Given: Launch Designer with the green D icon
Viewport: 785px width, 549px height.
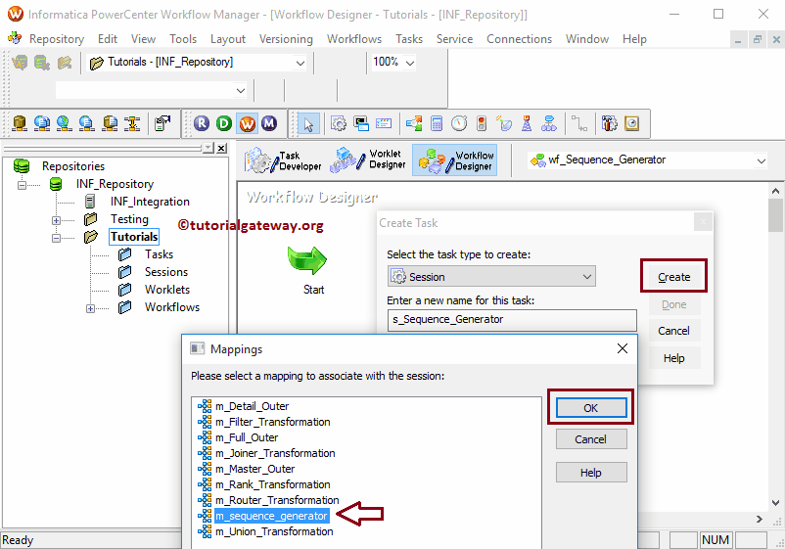Looking at the screenshot, I should pyautogui.click(x=224, y=123).
